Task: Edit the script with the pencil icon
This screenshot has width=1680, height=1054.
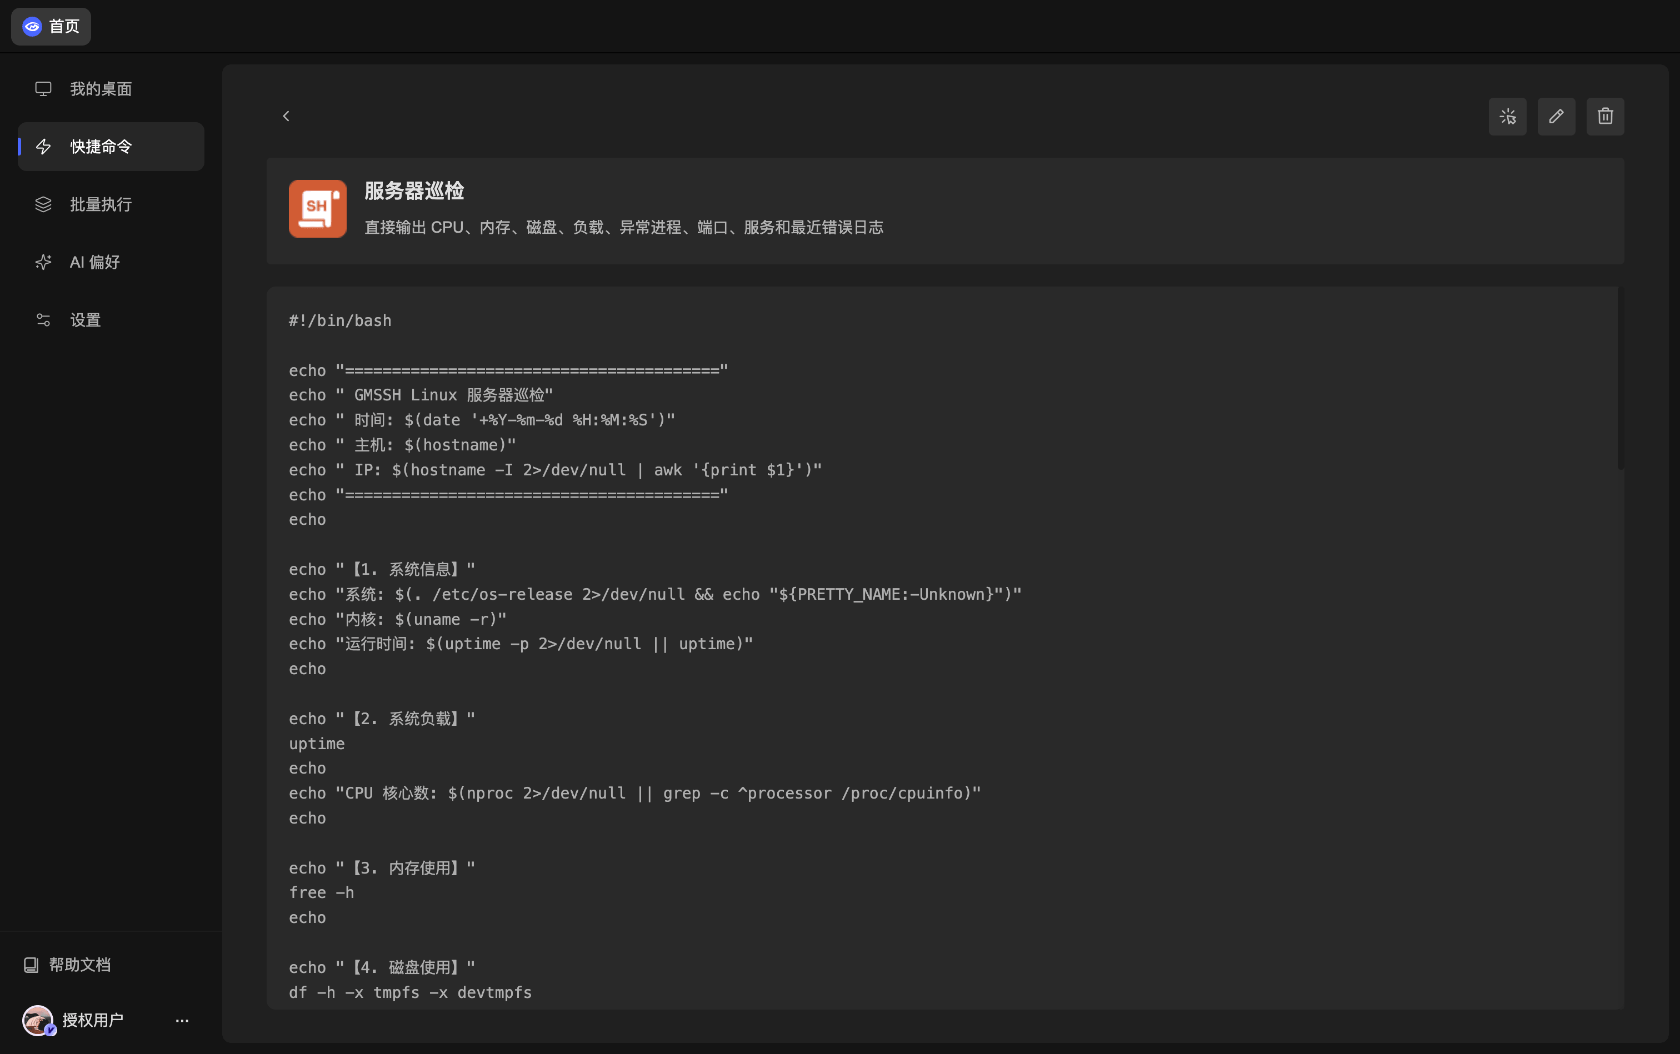Action: point(1557,117)
